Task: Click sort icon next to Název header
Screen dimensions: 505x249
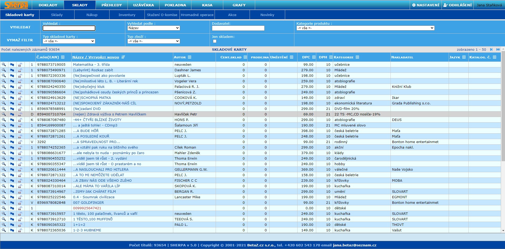Action: [x=123, y=57]
